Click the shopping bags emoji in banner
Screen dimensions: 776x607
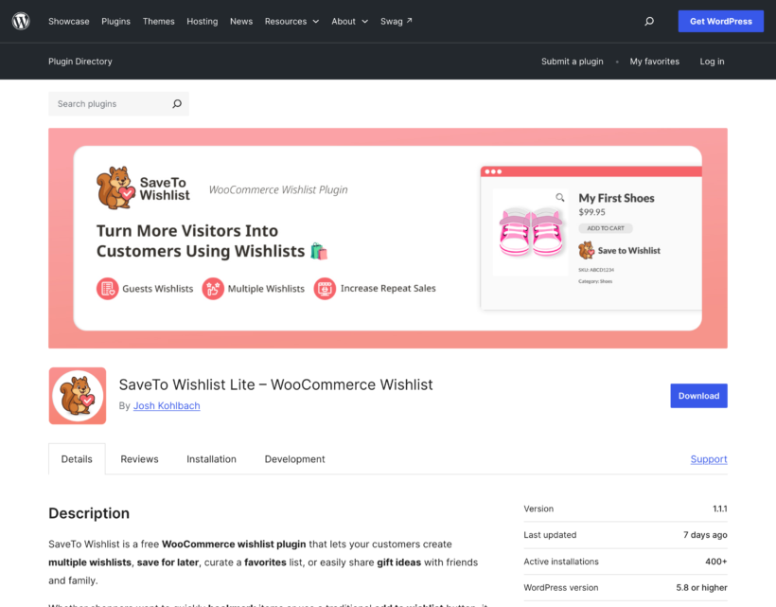tap(319, 252)
